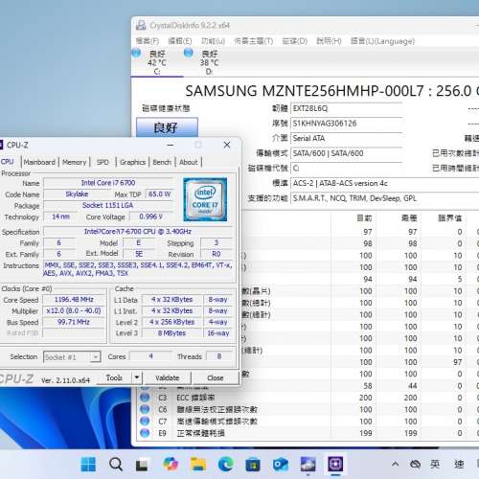The width and height of the screenshot is (479, 479).
Task: Click the 99.71 MHz bus speed value
Action: pos(74,322)
